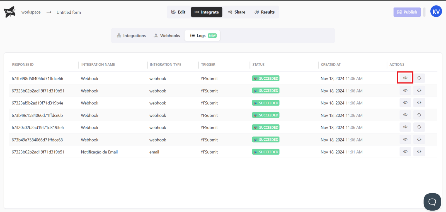Click the Youform logo icon
Image resolution: width=446 pixels, height=212 pixels.
(9, 12)
